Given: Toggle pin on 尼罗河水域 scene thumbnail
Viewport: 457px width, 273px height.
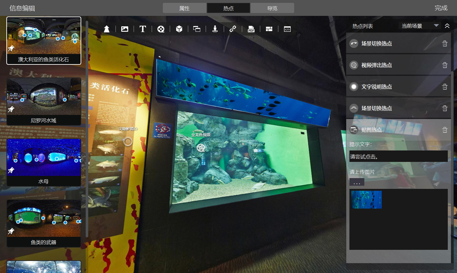Looking at the screenshot, I should click(x=11, y=109).
